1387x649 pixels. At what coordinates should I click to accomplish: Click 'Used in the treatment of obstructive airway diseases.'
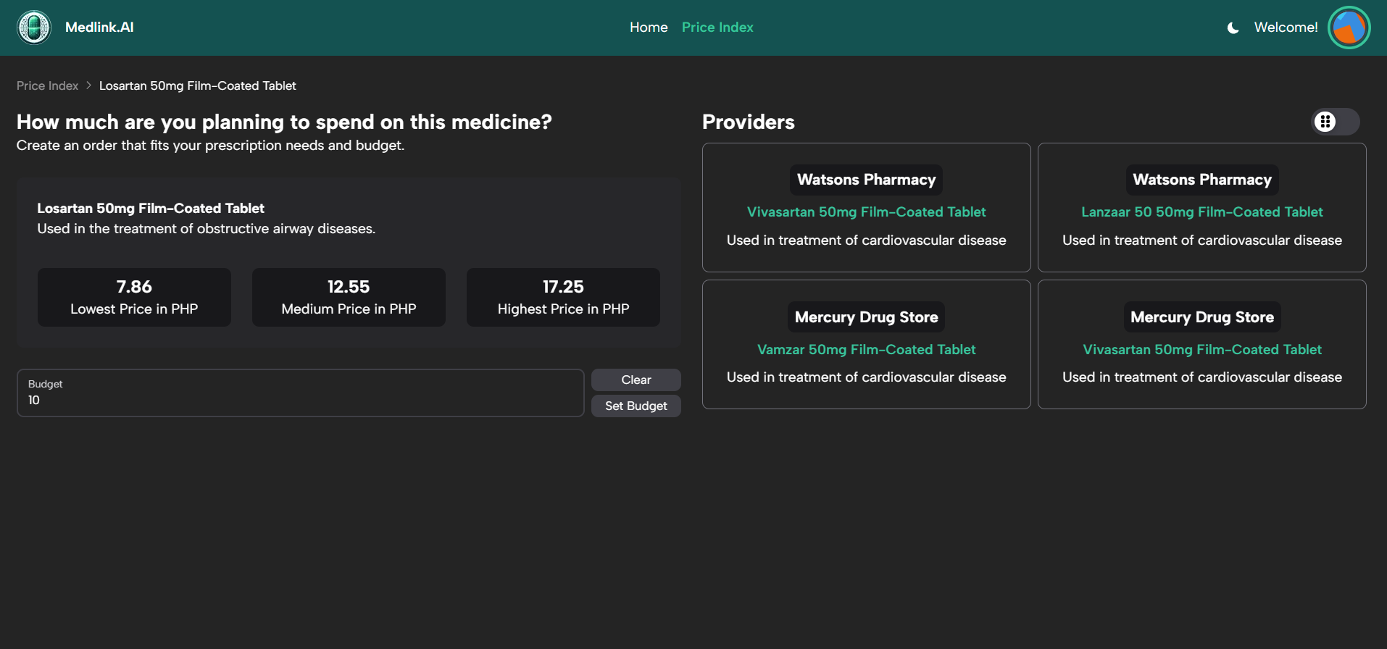[x=207, y=229]
